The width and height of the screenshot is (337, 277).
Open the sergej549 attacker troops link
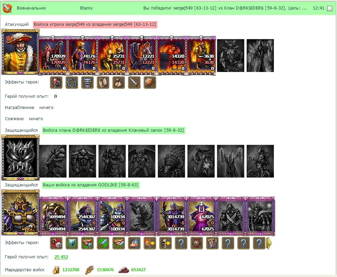click(95, 24)
